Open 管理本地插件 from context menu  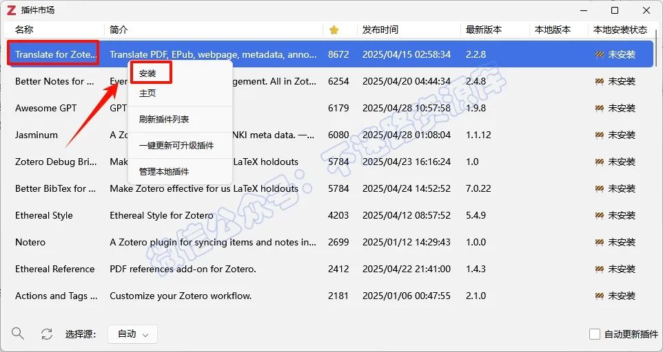pyautogui.click(x=164, y=172)
